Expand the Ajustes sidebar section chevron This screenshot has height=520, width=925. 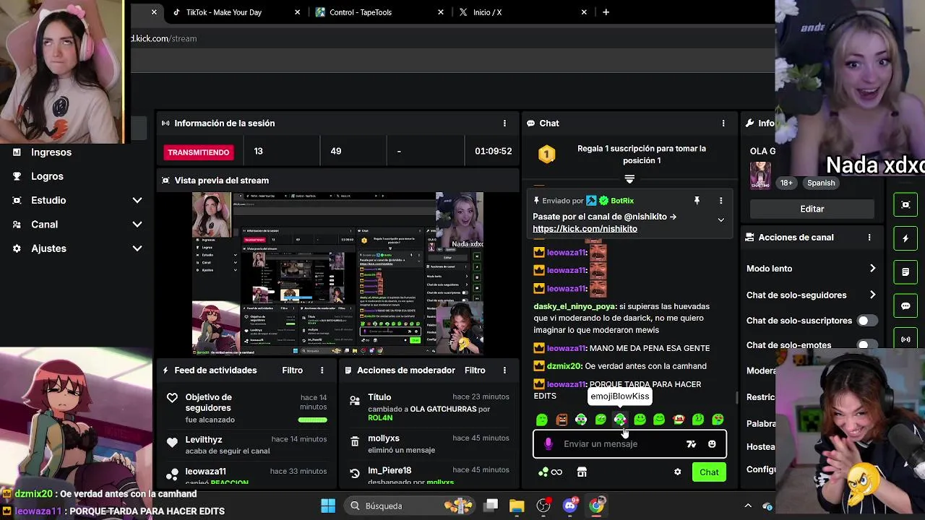coord(137,248)
